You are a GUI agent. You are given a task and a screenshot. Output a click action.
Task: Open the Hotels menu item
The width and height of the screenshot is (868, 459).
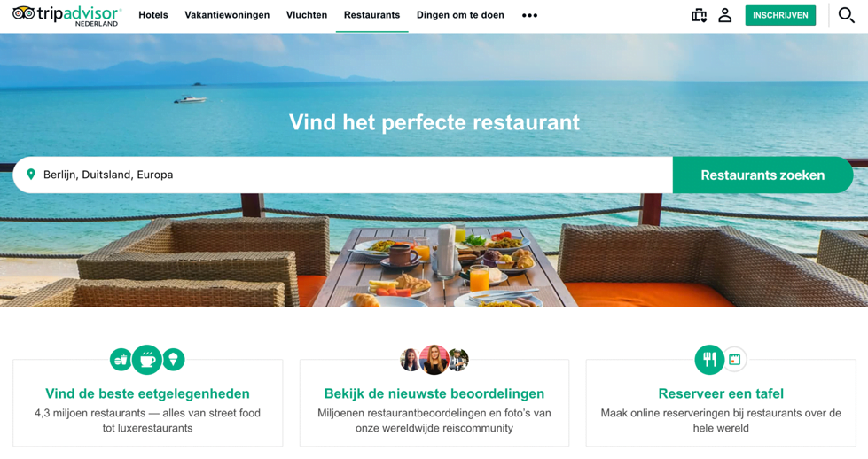pos(153,15)
